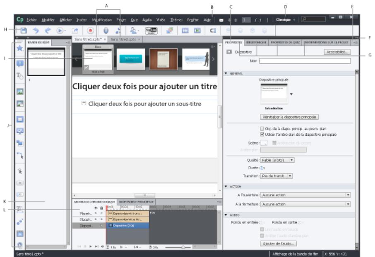The width and height of the screenshot is (375, 257).
Task: Click the Preview play icon in toolbar
Action: (60, 31)
